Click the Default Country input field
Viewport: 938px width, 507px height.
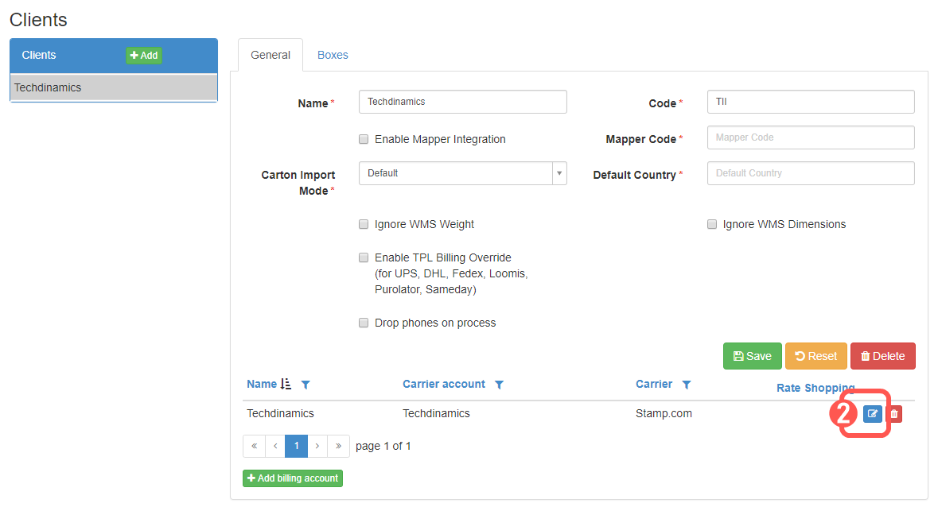[811, 173]
